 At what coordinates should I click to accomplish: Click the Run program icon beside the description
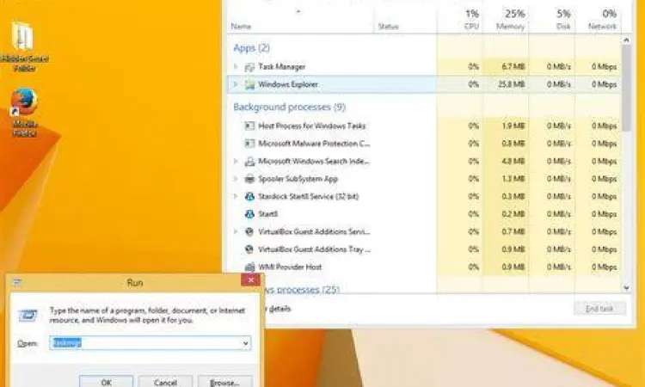coord(28,316)
